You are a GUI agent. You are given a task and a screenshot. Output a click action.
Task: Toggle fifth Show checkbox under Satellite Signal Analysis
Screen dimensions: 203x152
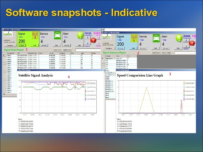19,131
